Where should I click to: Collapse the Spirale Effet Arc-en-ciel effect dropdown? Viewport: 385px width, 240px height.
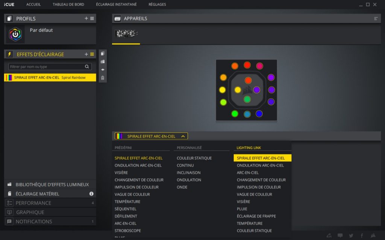tap(183, 136)
